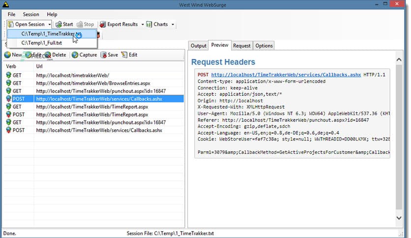Viewport: 411px width, 238px height.
Task: Save the session with Save button
Action: point(110,55)
